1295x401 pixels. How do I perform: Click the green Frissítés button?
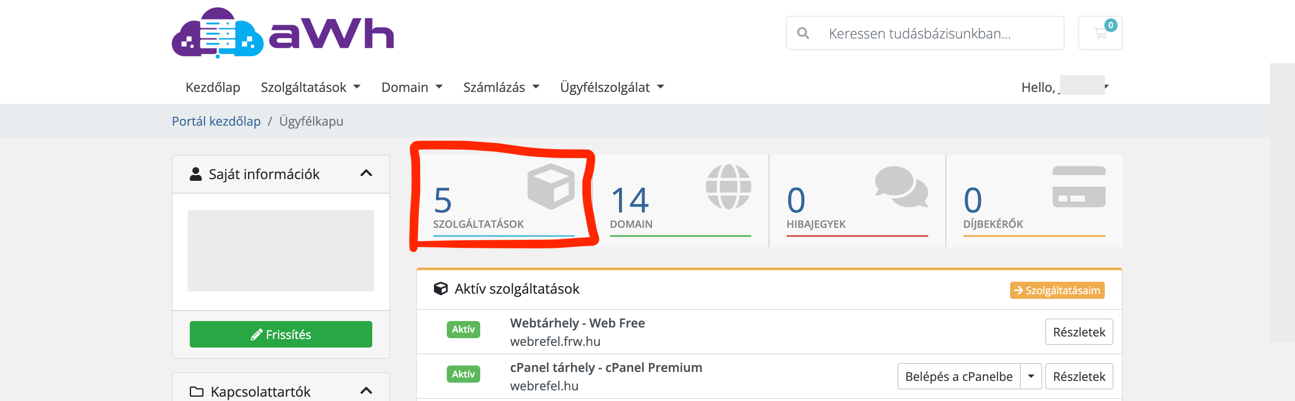281,334
